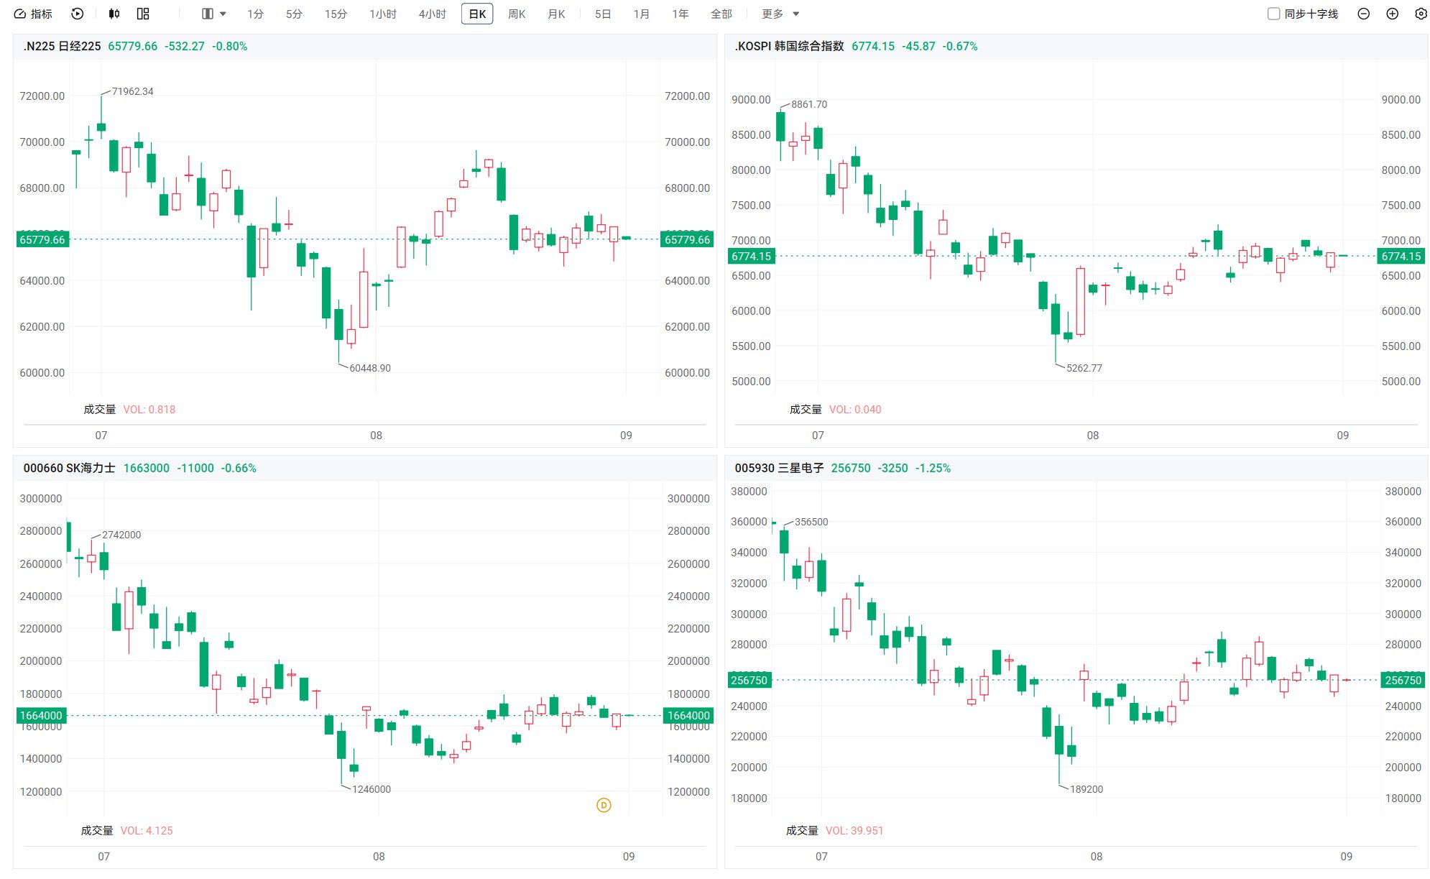This screenshot has height=879, width=1430.
Task: Click the replay playback icon
Action: coord(78,14)
